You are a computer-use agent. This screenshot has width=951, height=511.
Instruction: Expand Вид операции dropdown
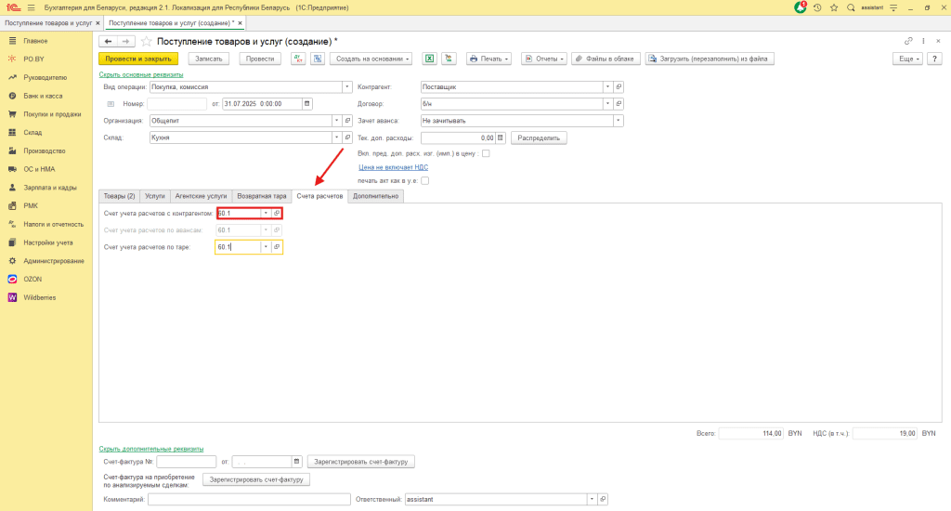coord(347,86)
